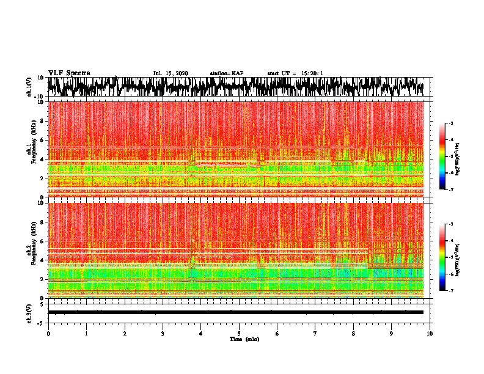Click the 'VLF Spectra' plot title
Screen dimensions: 484x374
[69, 73]
